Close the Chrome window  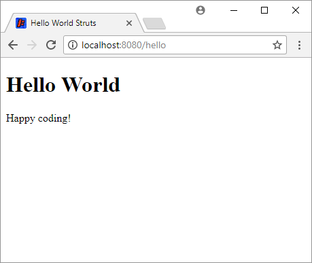coord(296,10)
